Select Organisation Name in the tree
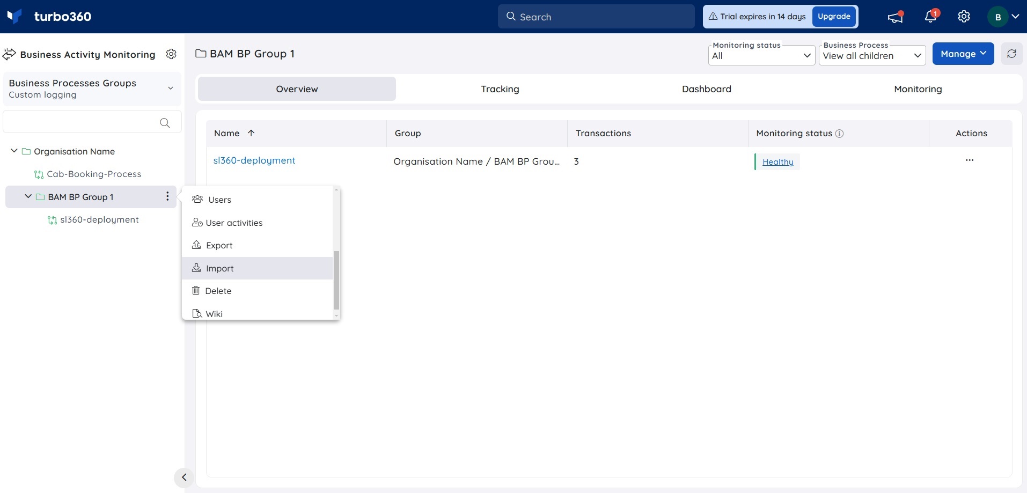 point(74,151)
